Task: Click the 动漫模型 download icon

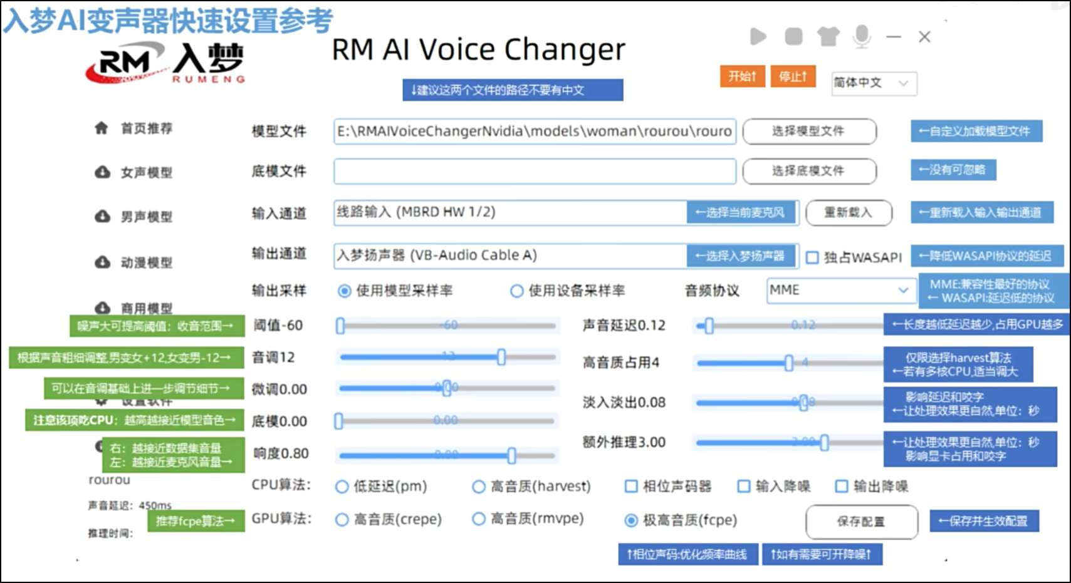Action: (x=102, y=262)
